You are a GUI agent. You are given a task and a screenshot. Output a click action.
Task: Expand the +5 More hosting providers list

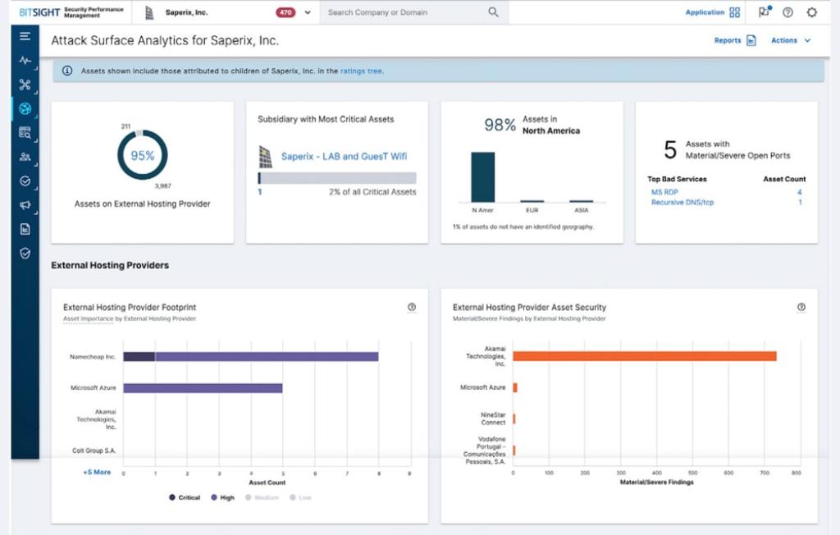pos(98,472)
